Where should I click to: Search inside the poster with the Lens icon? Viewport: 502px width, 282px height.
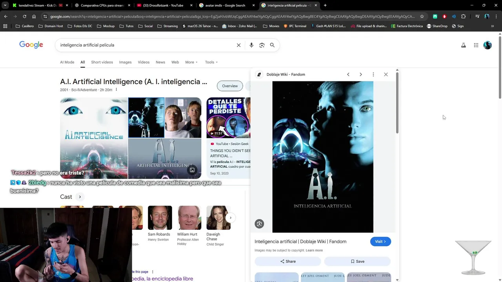click(x=259, y=224)
